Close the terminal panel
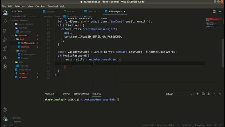Screen dimensions: 225x127 point(219,94)
